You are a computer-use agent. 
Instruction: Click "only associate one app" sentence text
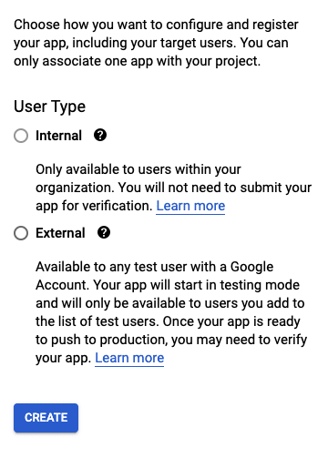(83, 61)
